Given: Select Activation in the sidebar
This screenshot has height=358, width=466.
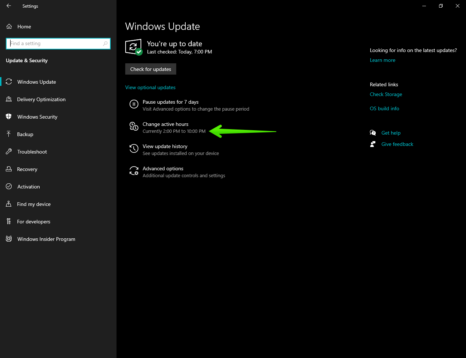Looking at the screenshot, I should click(x=58, y=187).
